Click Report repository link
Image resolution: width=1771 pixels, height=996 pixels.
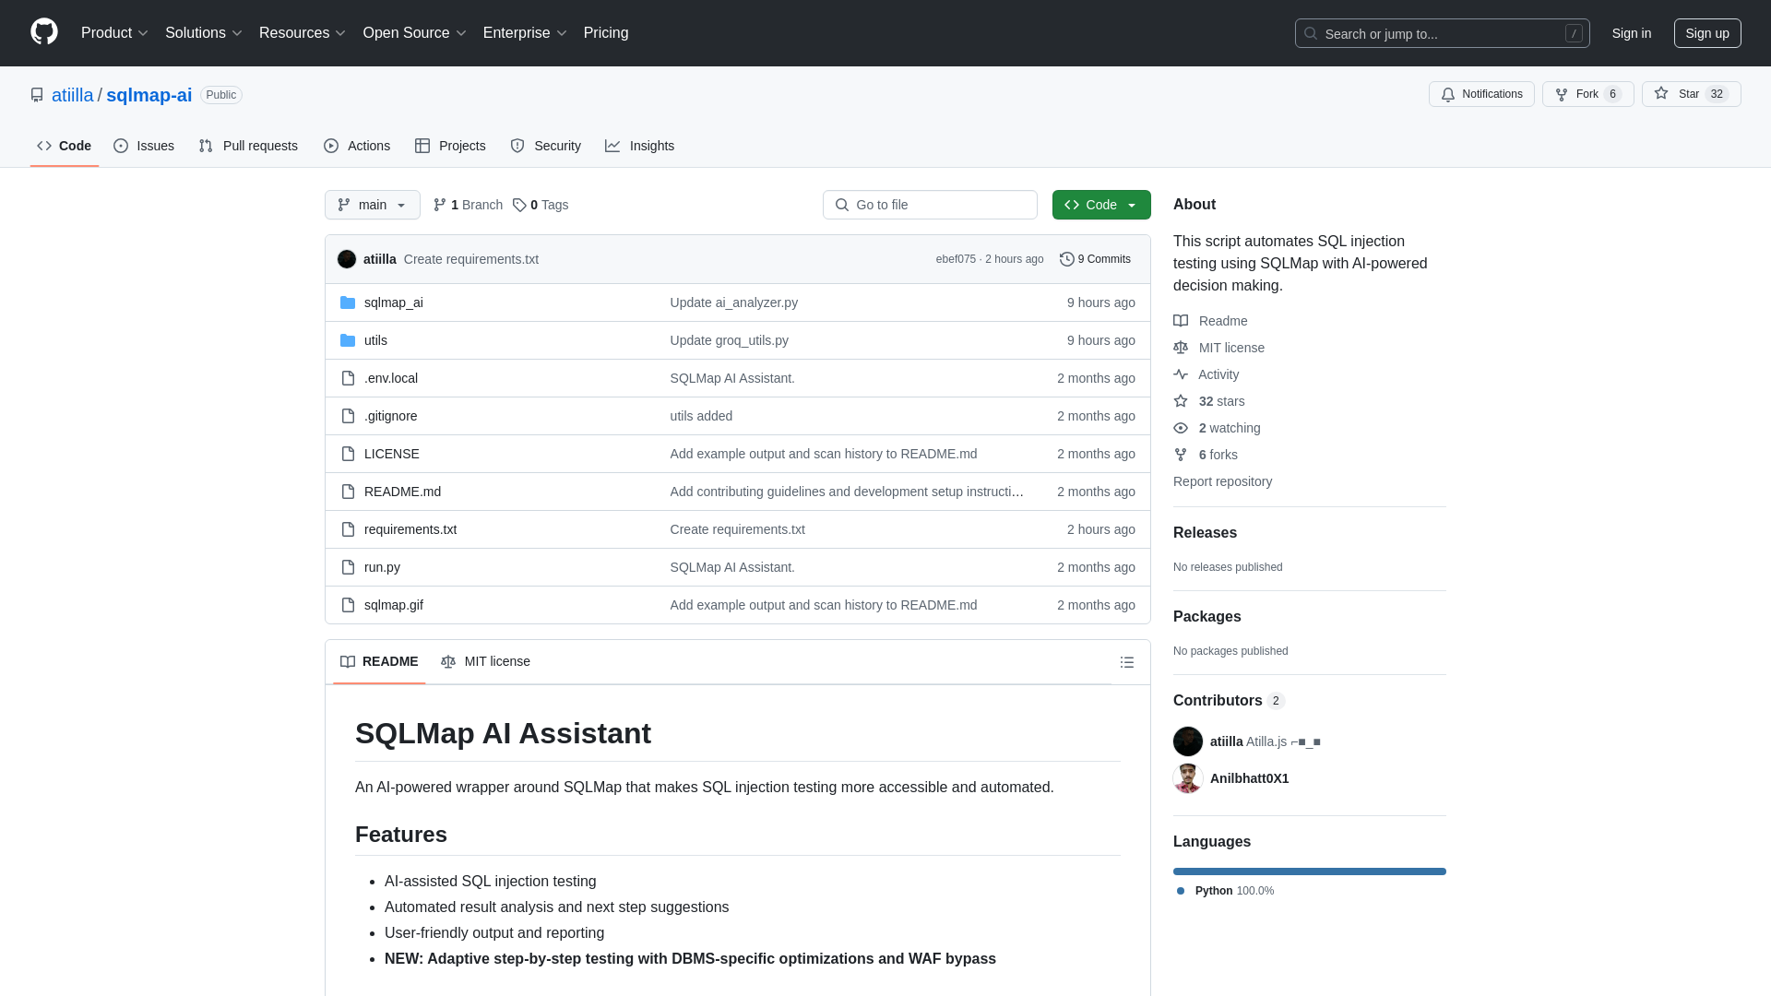tap(1222, 481)
